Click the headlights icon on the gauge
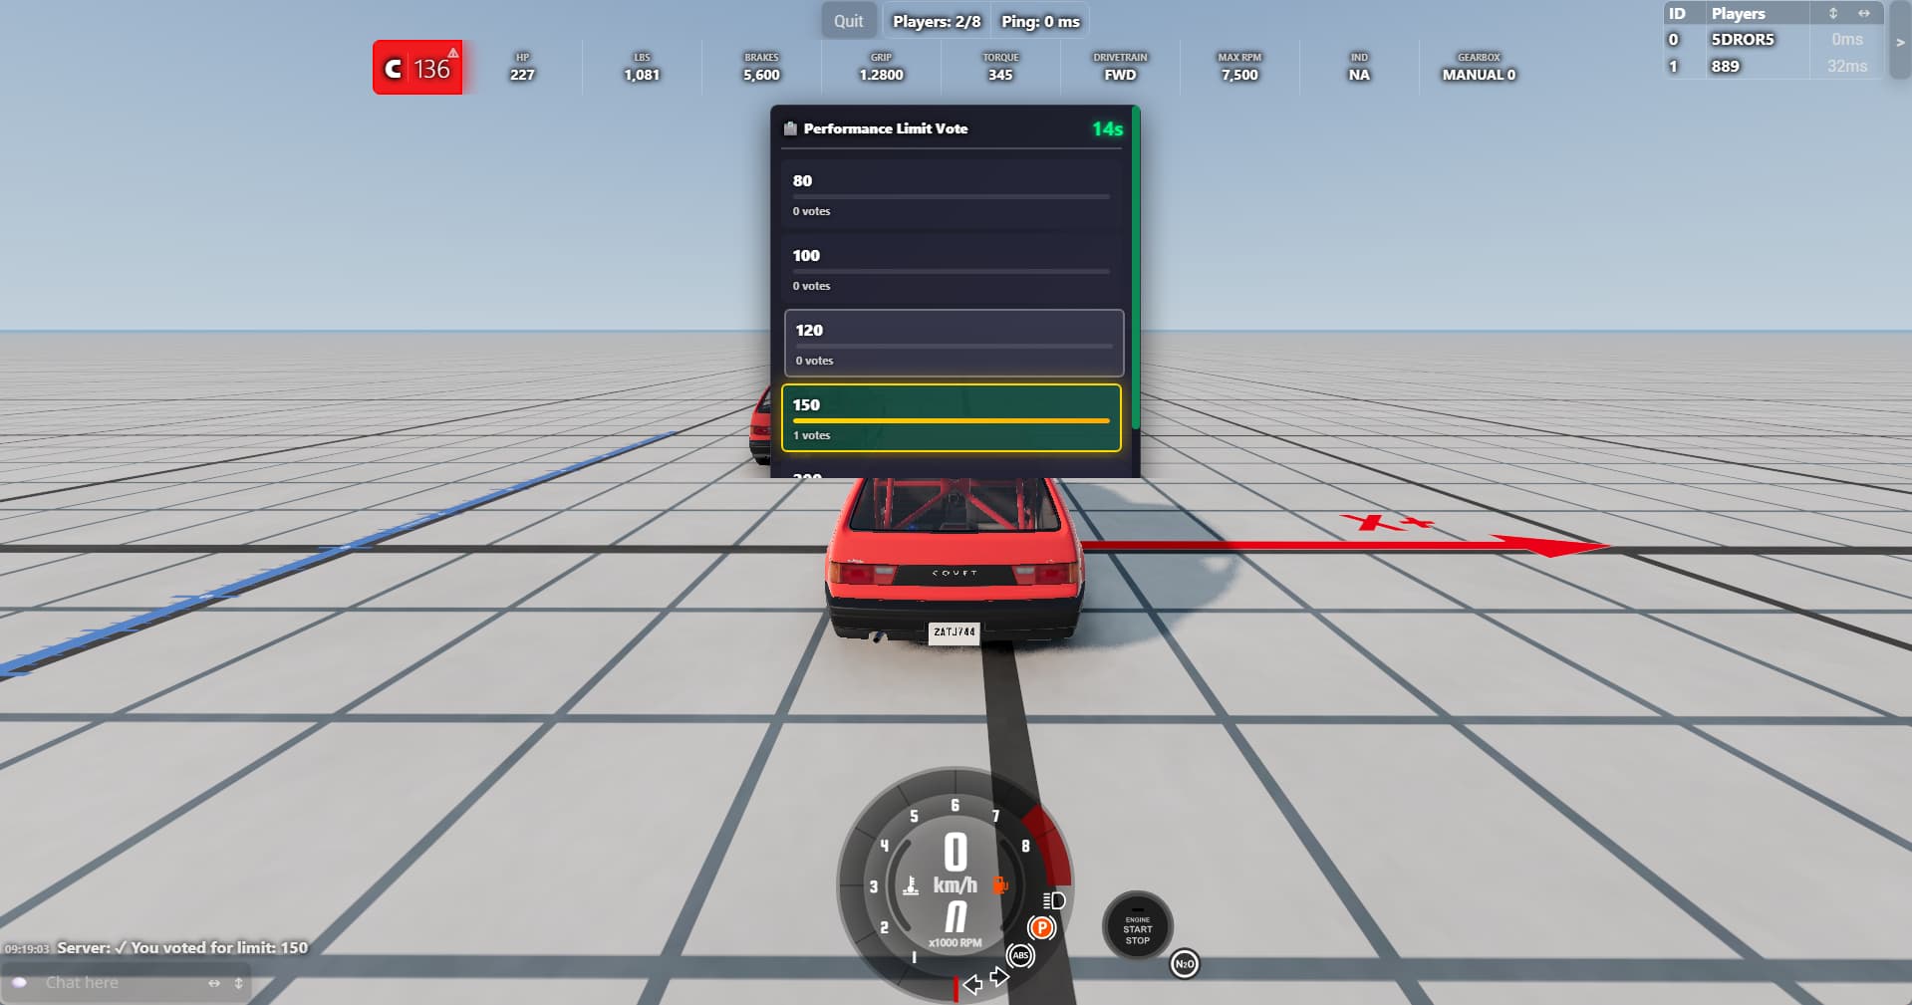This screenshot has width=1912, height=1005. (1054, 900)
